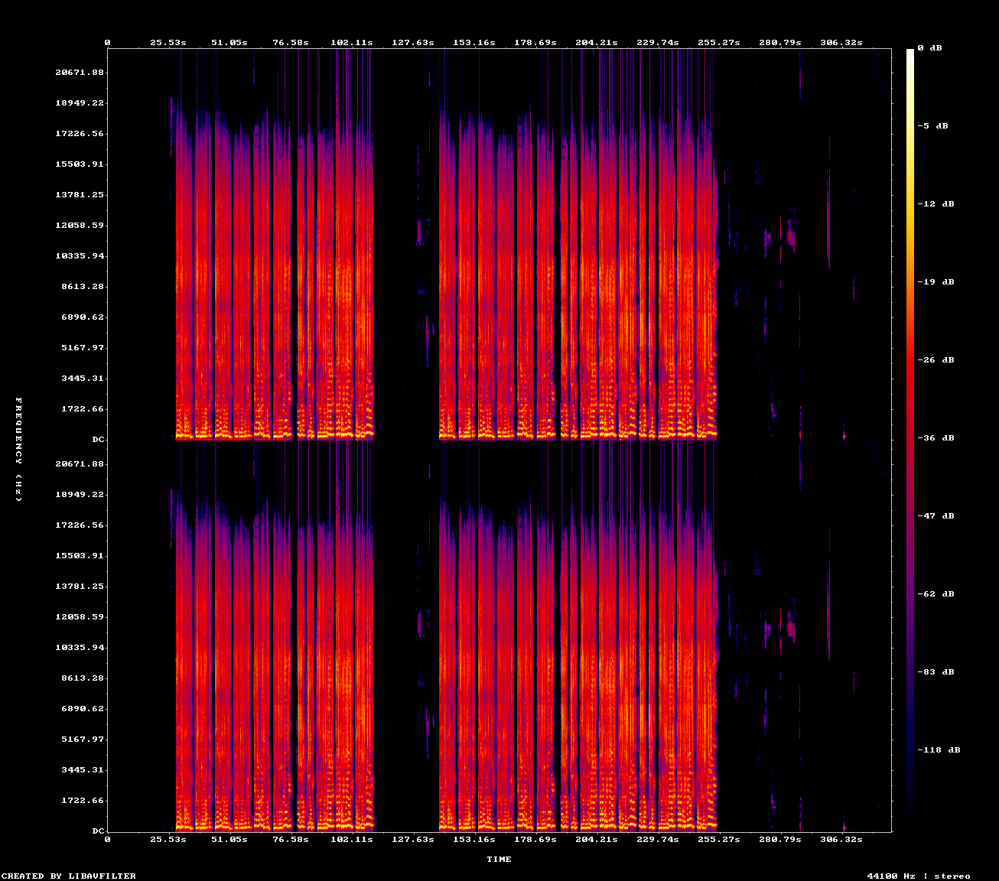Click 280.79s on the top time axis
This screenshot has height=881, width=999.
coord(780,43)
